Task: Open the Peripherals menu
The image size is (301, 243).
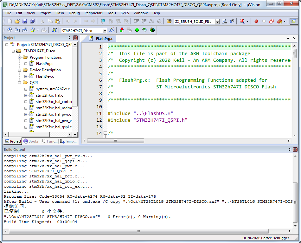Action: click(93, 13)
